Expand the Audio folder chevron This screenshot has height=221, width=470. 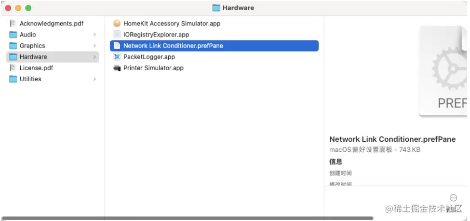(94, 35)
